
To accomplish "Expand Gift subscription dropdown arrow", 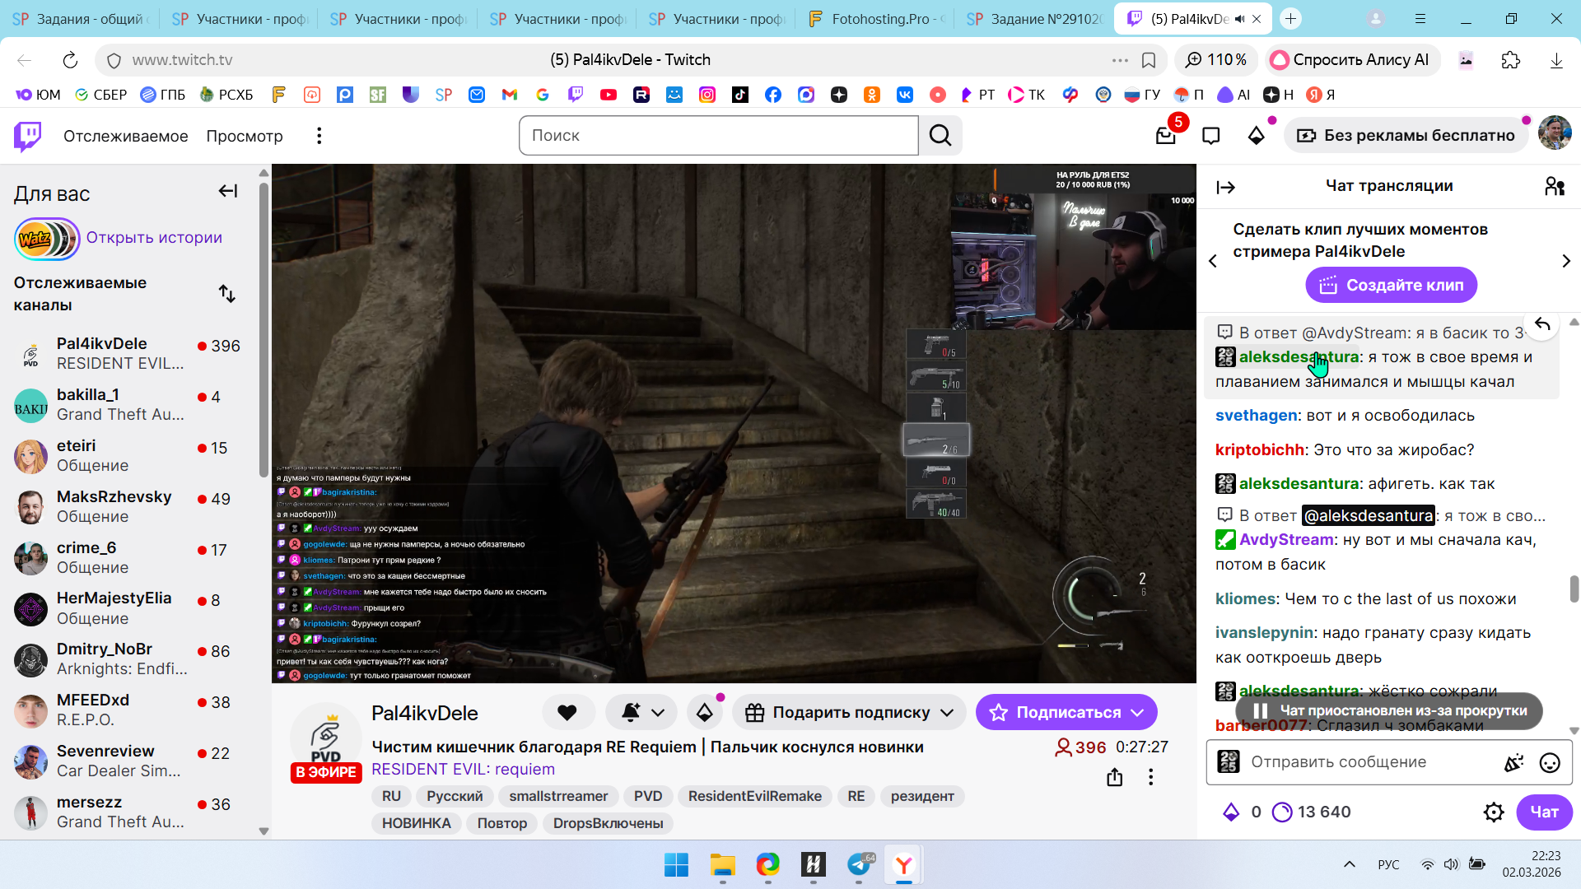I will pos(947,713).
